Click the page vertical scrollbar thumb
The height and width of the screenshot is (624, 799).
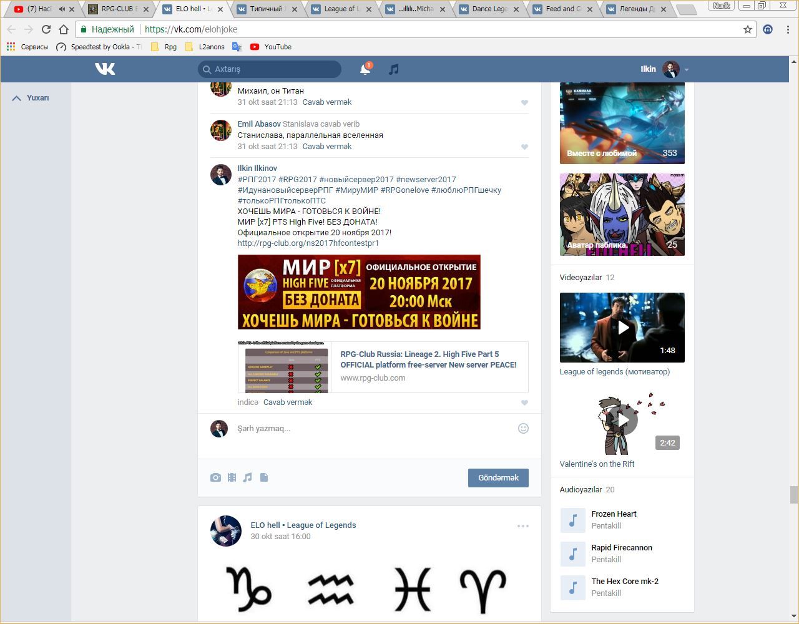pyautogui.click(x=794, y=495)
